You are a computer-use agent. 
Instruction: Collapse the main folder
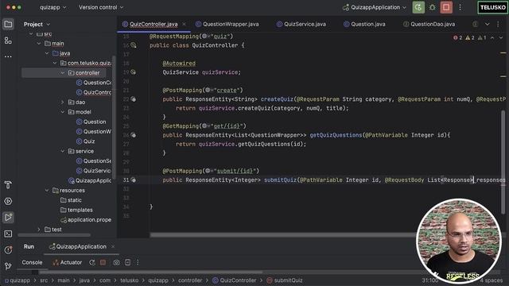pos(39,44)
